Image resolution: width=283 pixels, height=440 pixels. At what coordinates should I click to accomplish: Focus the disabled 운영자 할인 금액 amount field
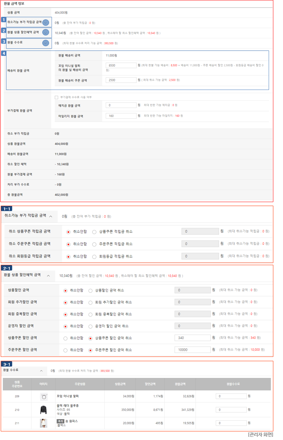click(x=193, y=326)
